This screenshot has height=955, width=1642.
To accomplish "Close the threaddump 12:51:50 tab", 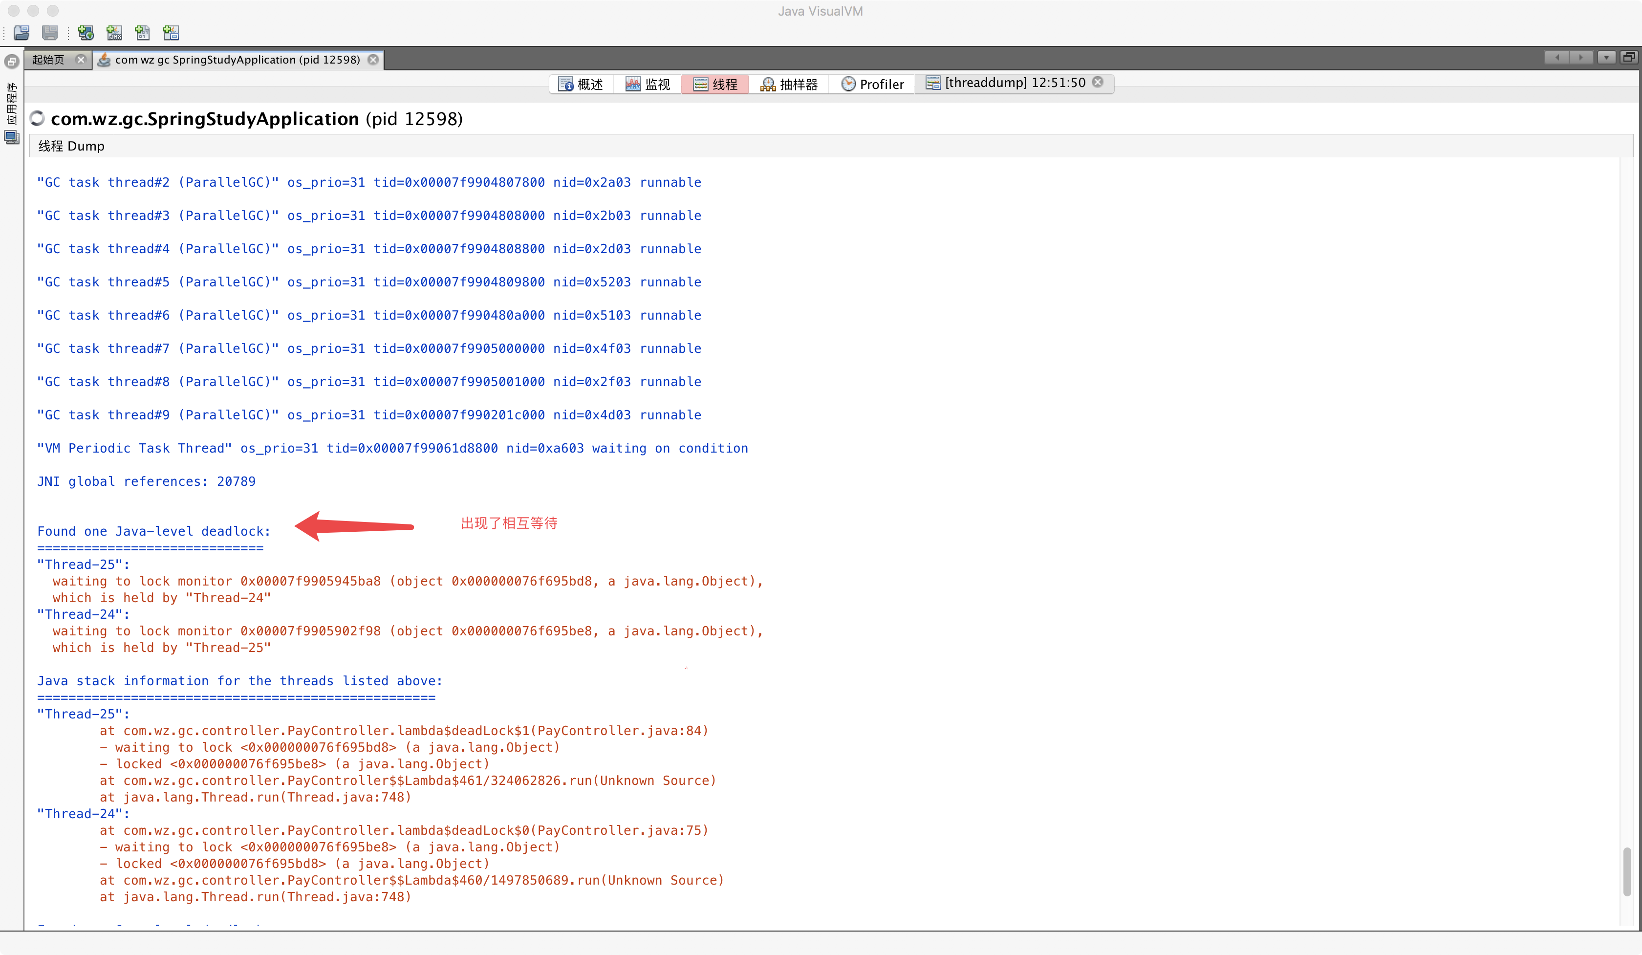I will [x=1098, y=82].
